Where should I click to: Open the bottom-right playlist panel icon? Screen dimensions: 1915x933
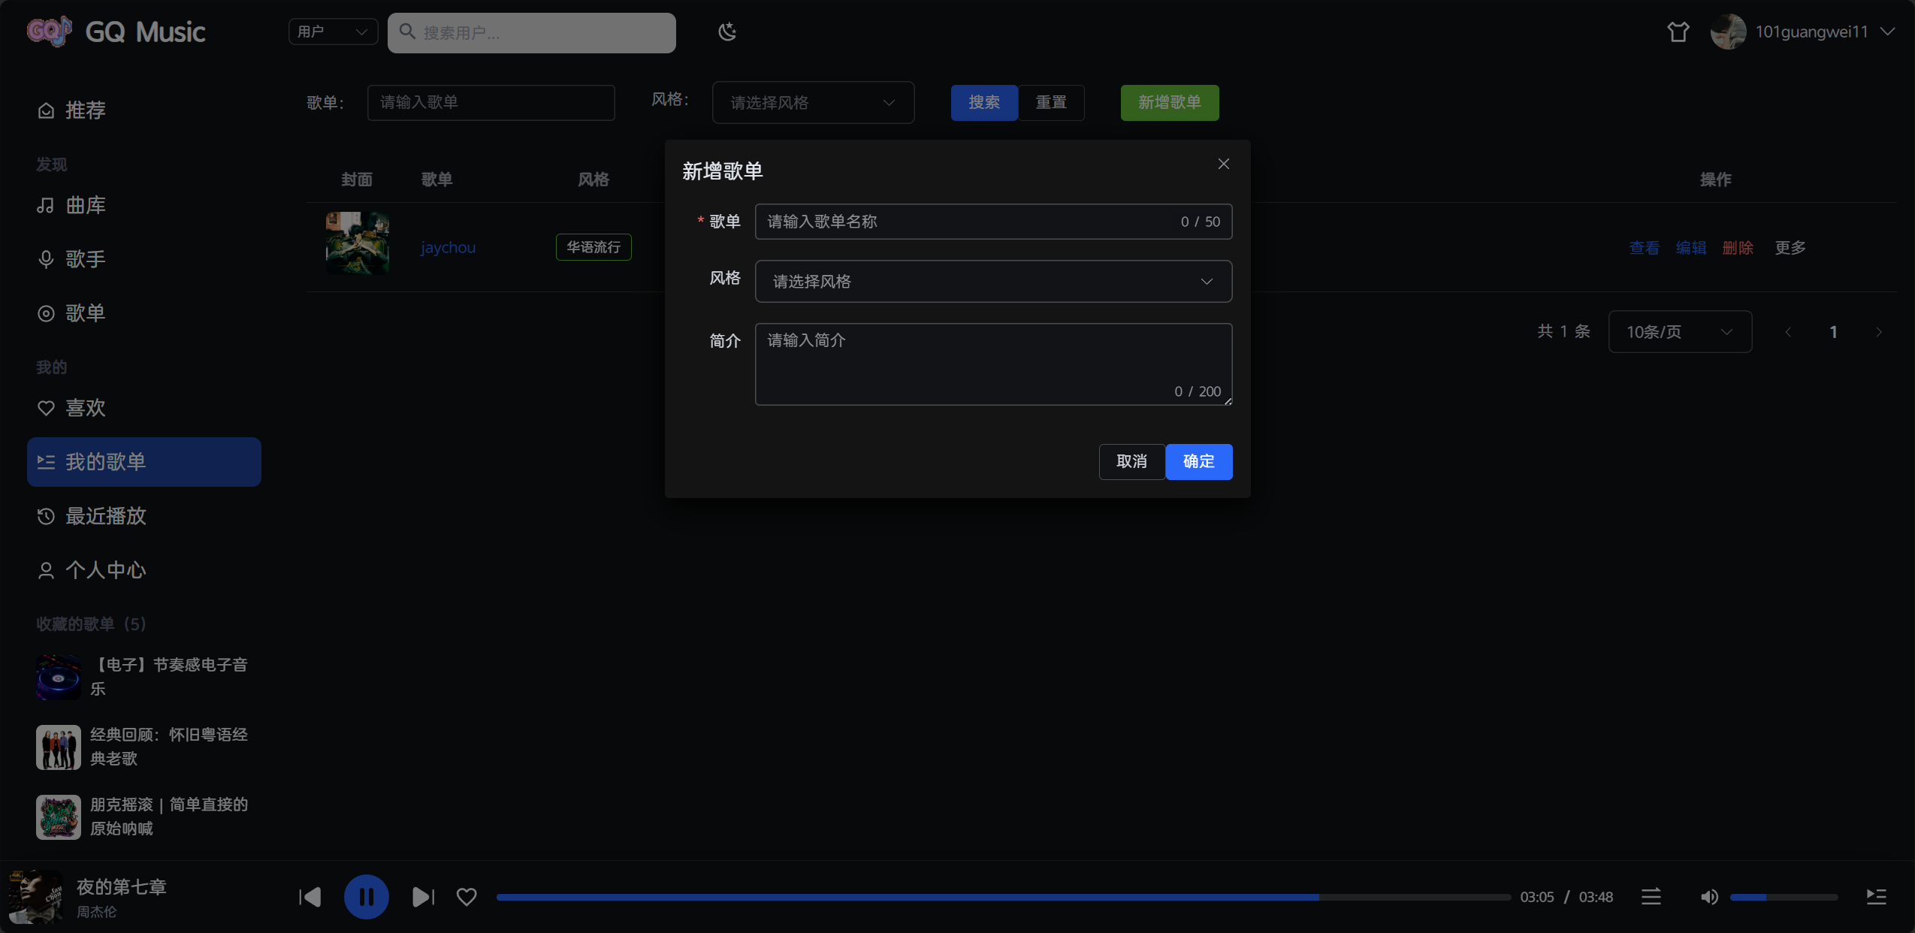point(1876,896)
